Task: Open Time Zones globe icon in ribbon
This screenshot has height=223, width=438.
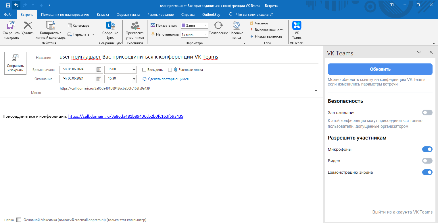Action: (236, 26)
